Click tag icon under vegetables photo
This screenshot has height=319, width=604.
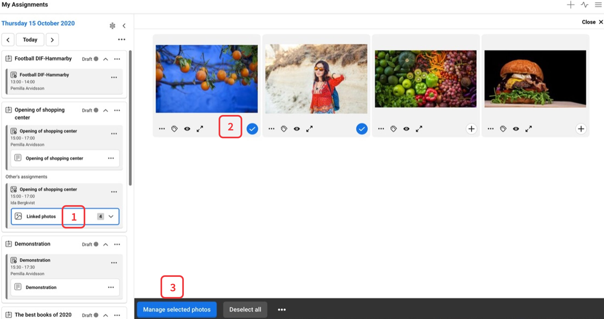394,129
